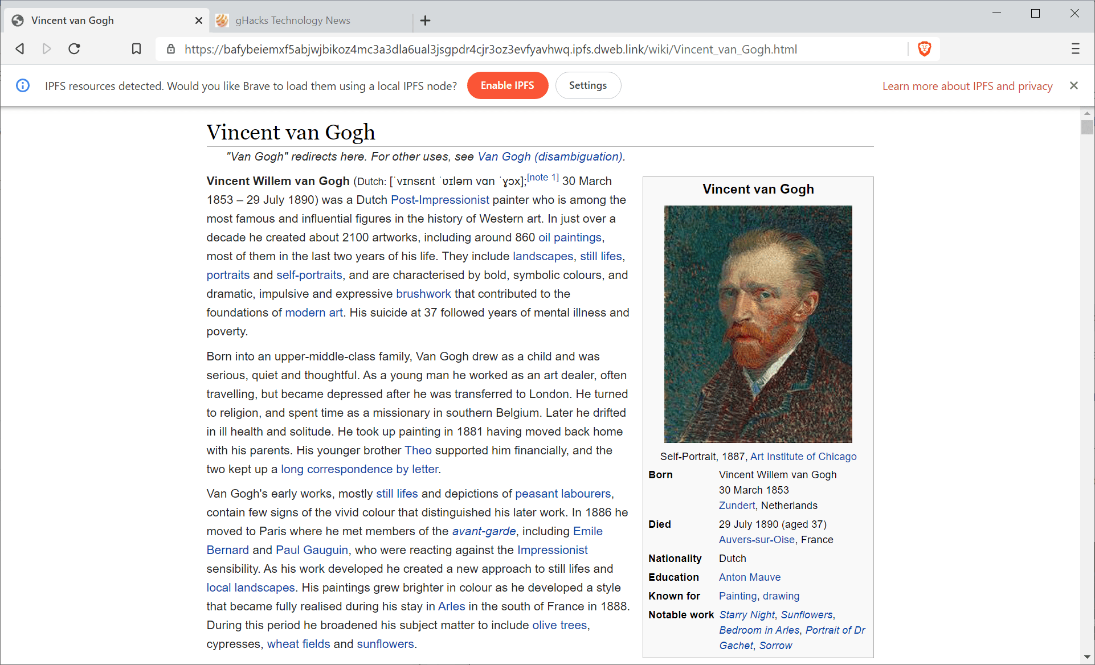Close the Vincent van Gogh tab
Image resolution: width=1095 pixels, height=665 pixels.
coord(199,20)
